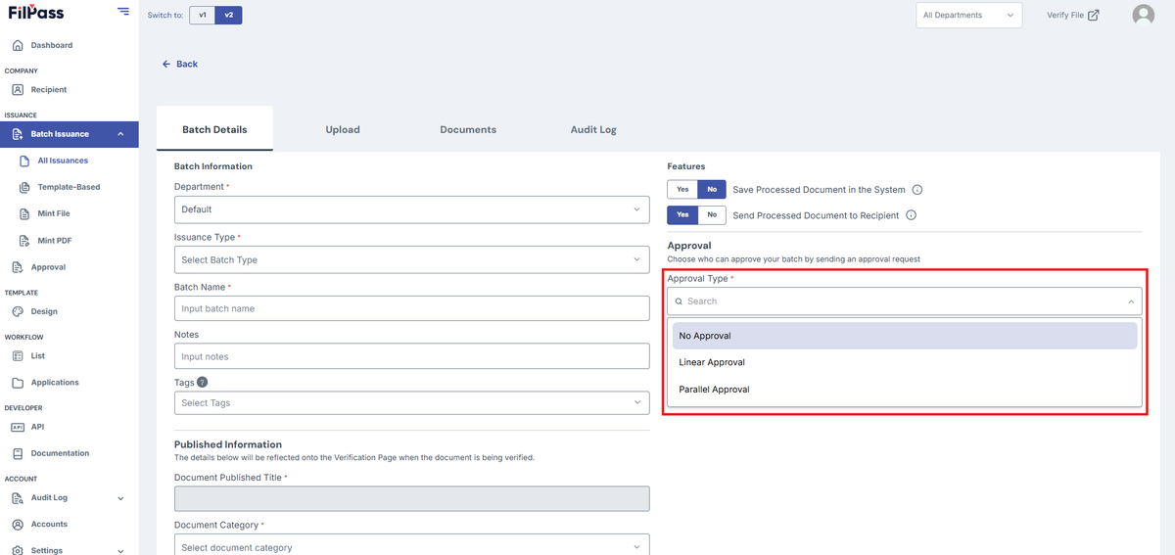Select Linear Approval option
The image size is (1175, 555).
tap(905, 363)
